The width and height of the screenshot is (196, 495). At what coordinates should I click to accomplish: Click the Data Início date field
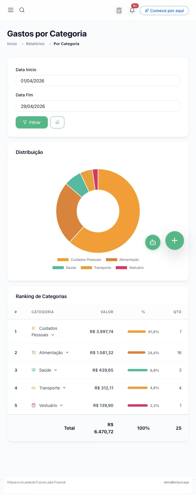click(98, 81)
